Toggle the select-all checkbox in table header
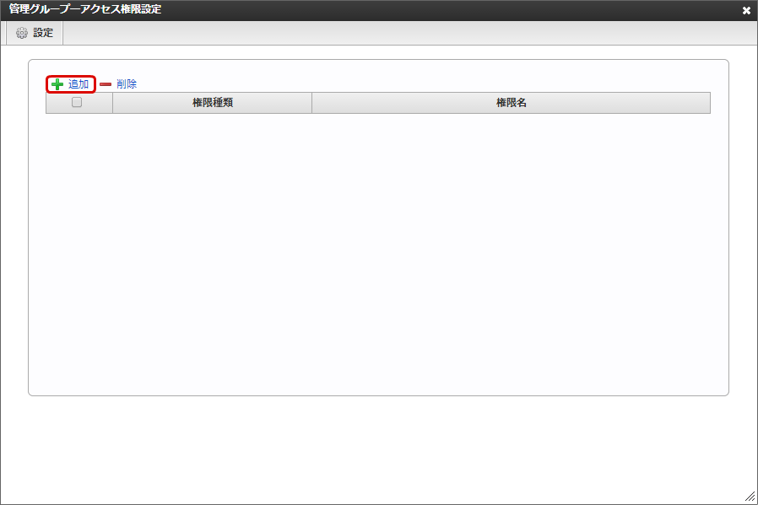The height and width of the screenshot is (505, 758). pos(76,102)
